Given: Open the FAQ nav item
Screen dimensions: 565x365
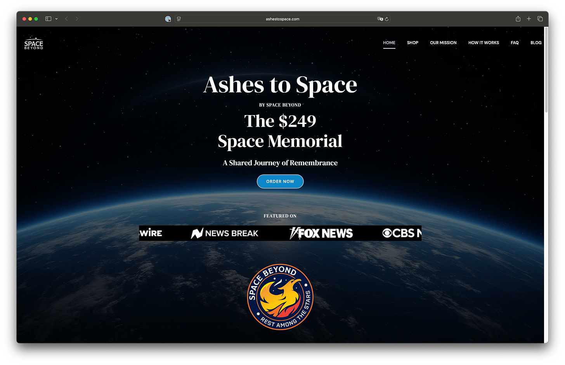Looking at the screenshot, I should tap(515, 43).
